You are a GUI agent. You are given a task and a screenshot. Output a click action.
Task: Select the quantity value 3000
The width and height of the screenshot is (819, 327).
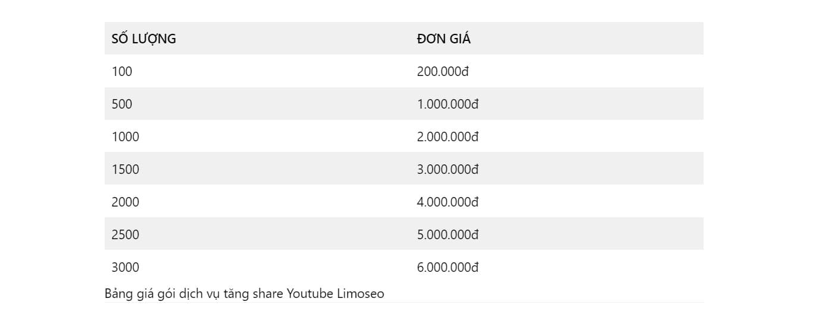tap(125, 267)
